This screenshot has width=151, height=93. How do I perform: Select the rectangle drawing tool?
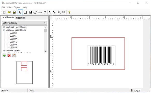[25, 12]
